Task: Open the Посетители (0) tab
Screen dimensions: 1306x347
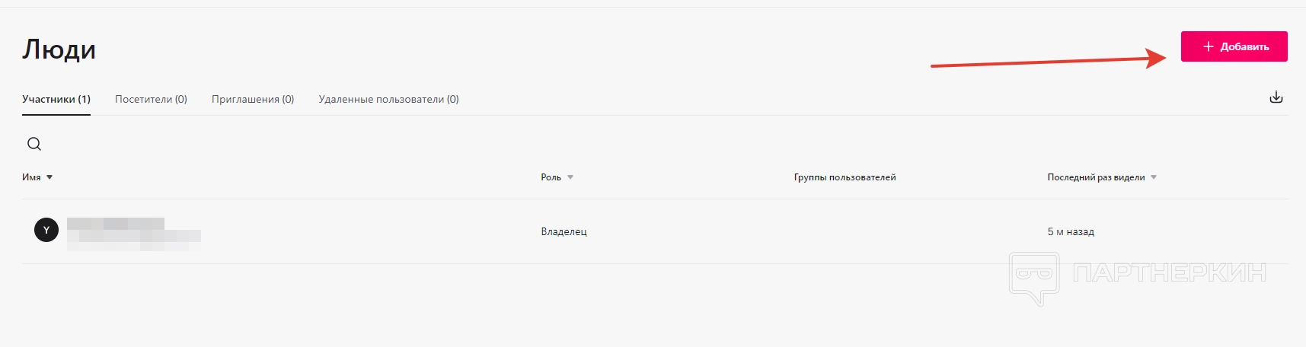Action: pos(151,99)
